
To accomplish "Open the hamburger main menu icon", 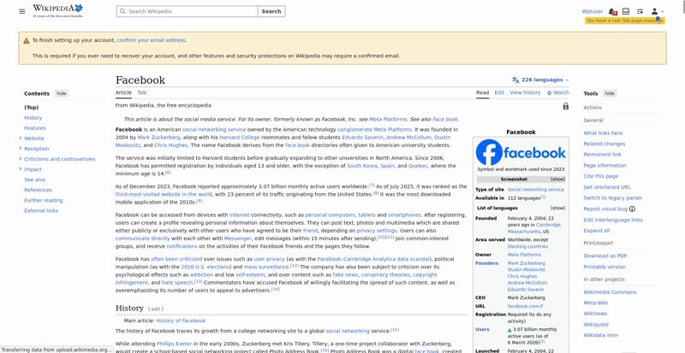I will pyautogui.click(x=22, y=11).
